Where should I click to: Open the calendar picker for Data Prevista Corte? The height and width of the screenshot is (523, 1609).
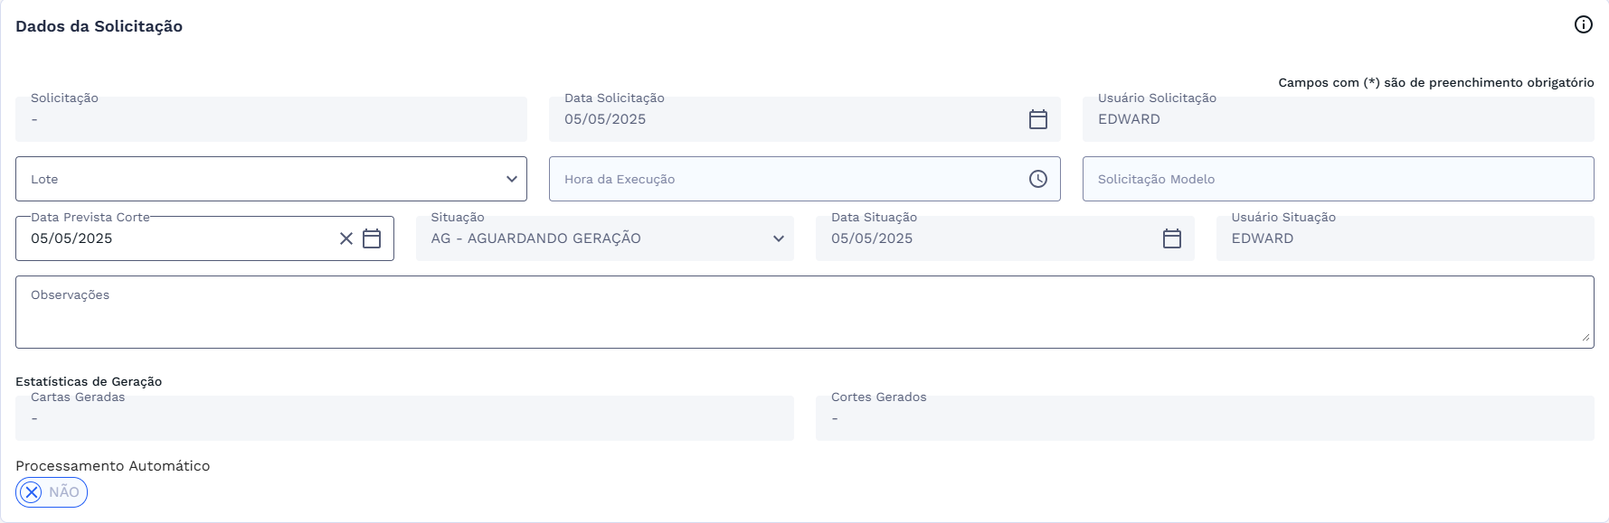[x=371, y=238]
